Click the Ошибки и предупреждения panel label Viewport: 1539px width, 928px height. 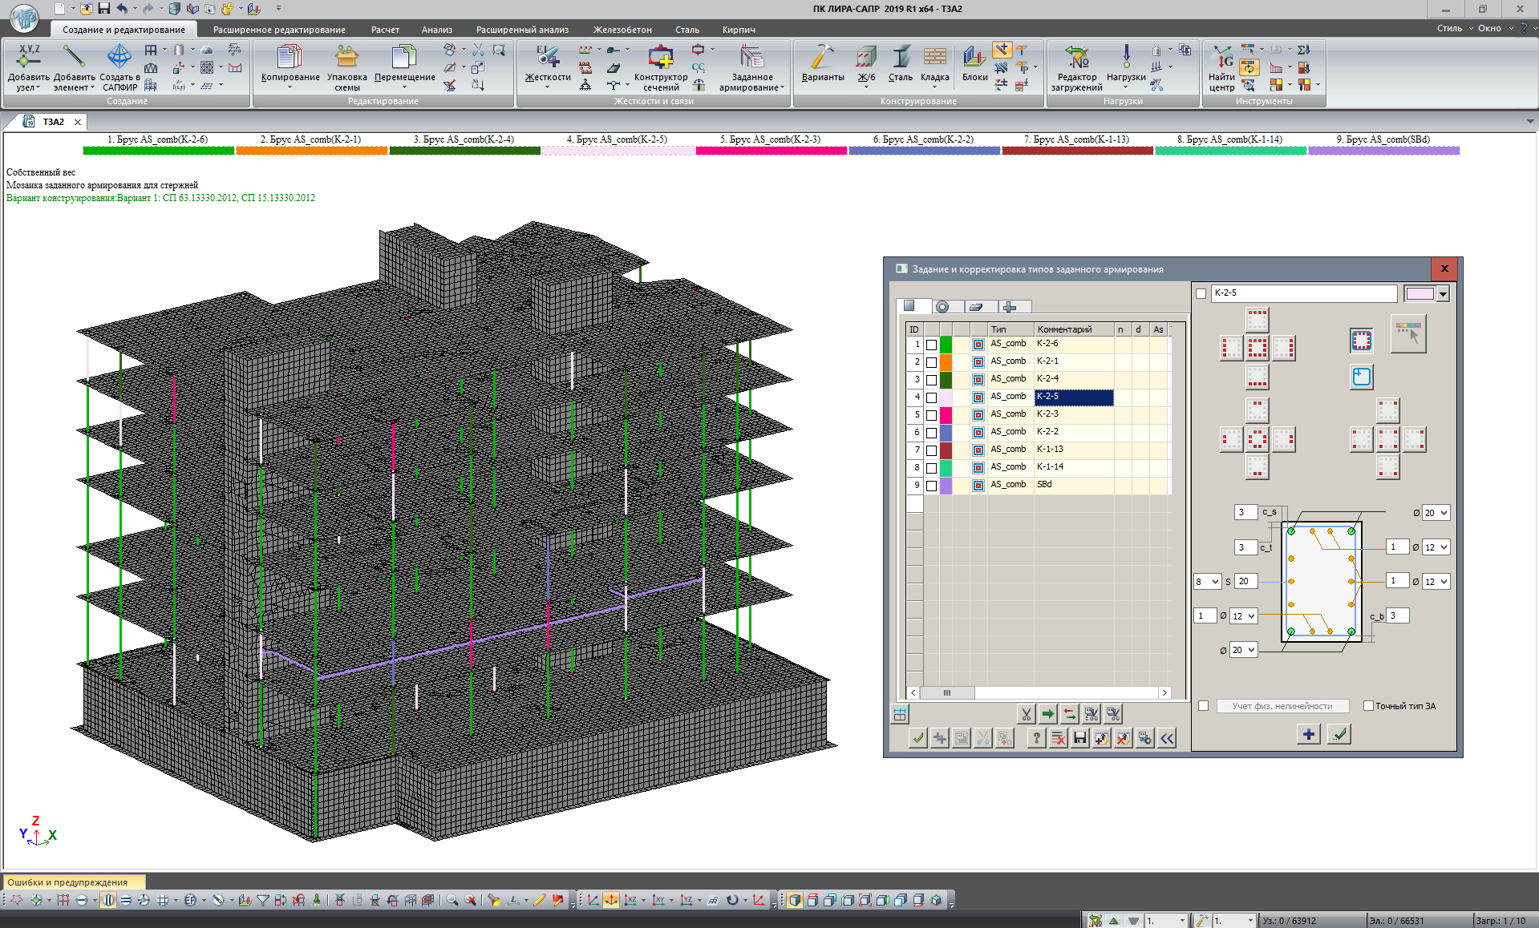tap(67, 882)
